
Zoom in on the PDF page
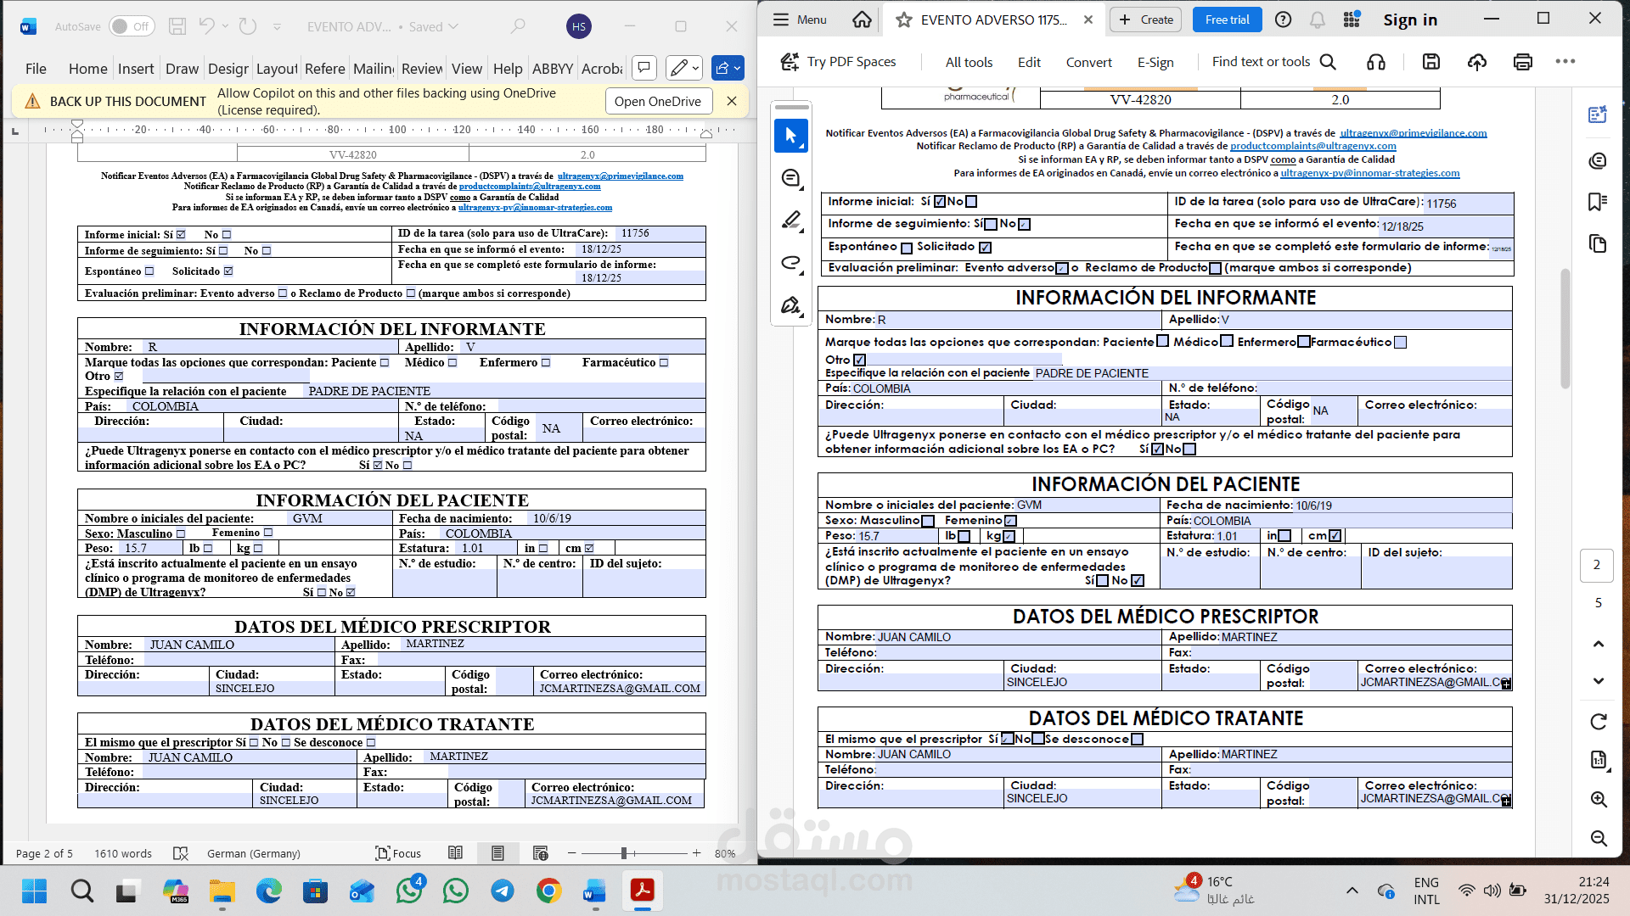tap(1598, 800)
